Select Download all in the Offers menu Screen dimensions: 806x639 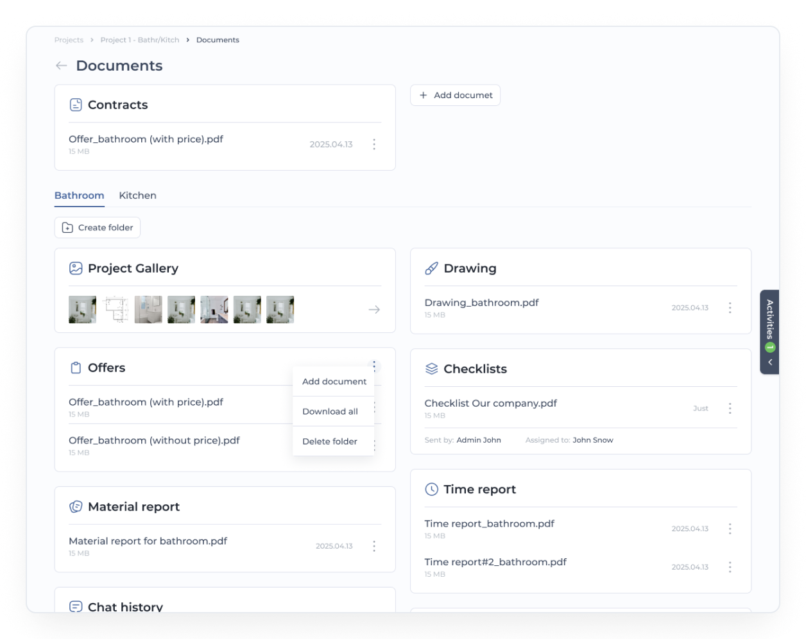[334, 412]
